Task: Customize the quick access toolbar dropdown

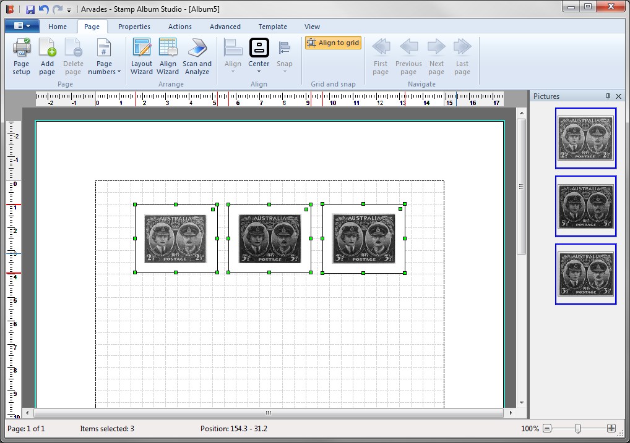Action: [x=69, y=10]
